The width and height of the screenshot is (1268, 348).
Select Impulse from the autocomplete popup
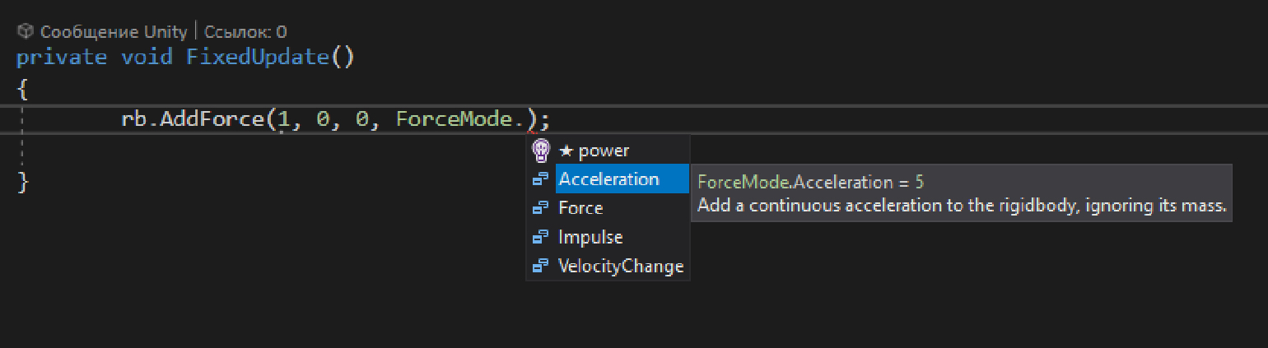tap(590, 238)
